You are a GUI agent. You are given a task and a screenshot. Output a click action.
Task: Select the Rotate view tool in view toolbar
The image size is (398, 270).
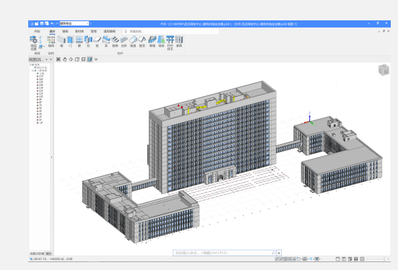tap(71, 59)
